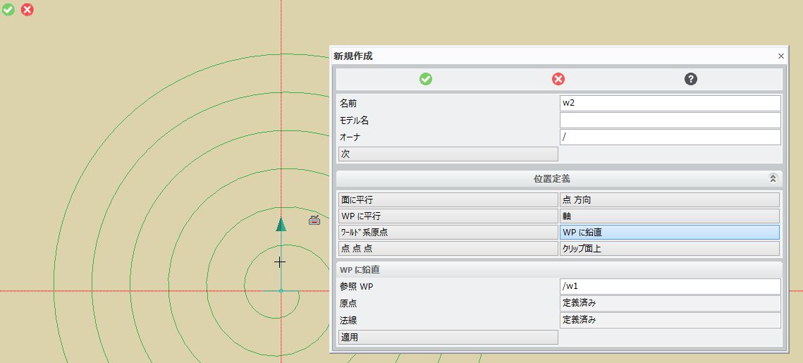The height and width of the screenshot is (363, 803).
Task: Choose the 軸 option
Action: coord(670,216)
